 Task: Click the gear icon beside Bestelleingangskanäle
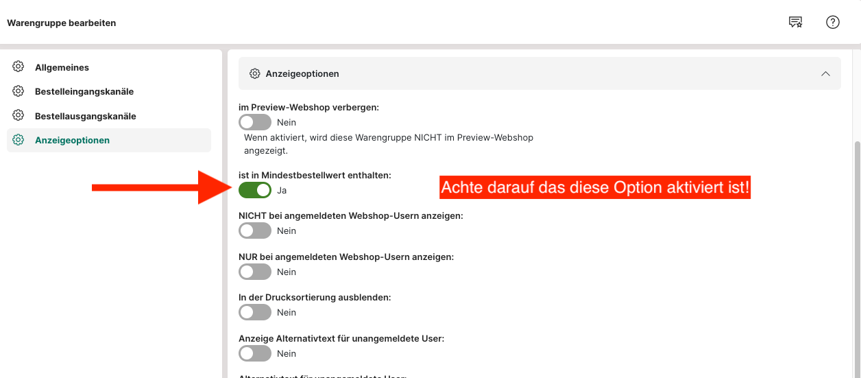[x=19, y=91]
